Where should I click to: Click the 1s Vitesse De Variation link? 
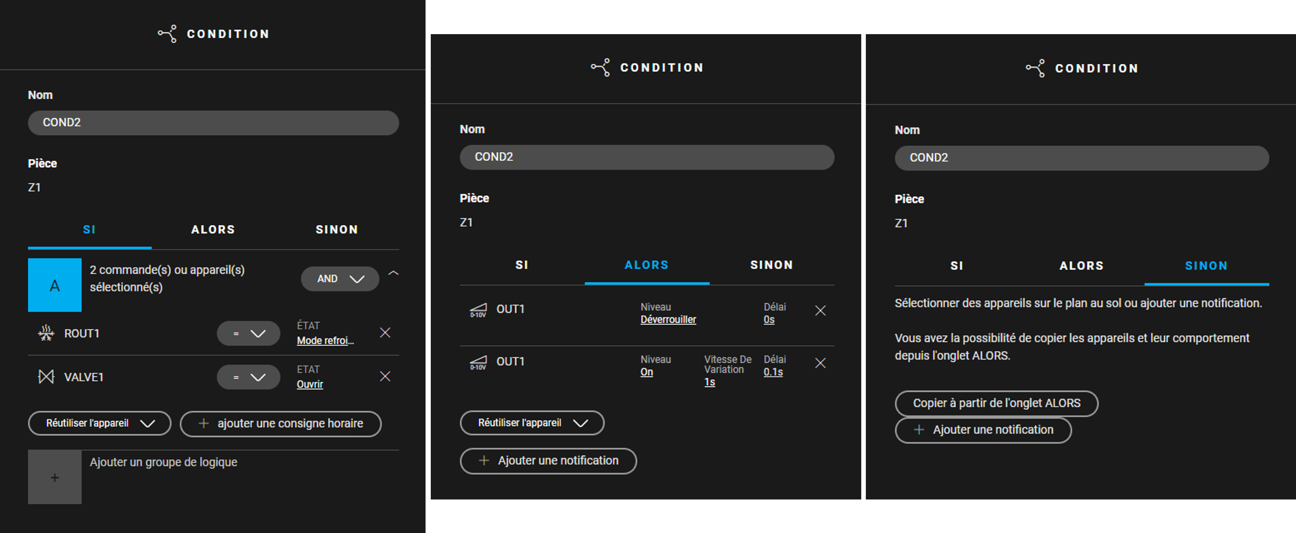click(x=709, y=382)
